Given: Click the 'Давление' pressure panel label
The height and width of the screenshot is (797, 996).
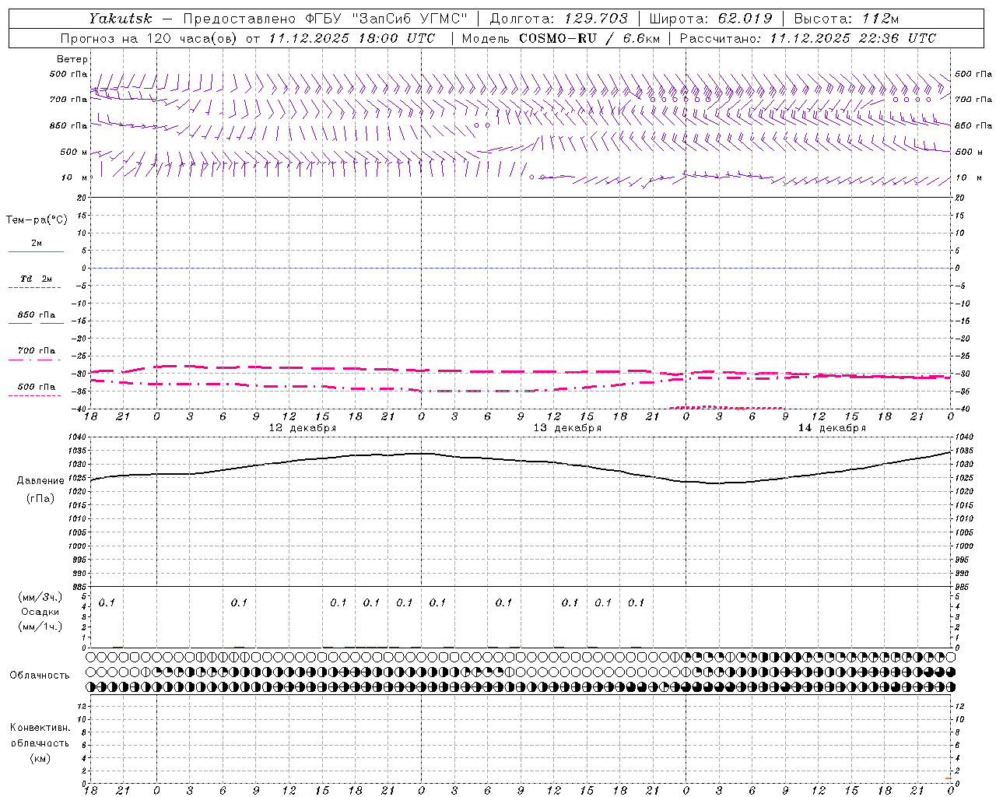Looking at the screenshot, I should point(40,481).
